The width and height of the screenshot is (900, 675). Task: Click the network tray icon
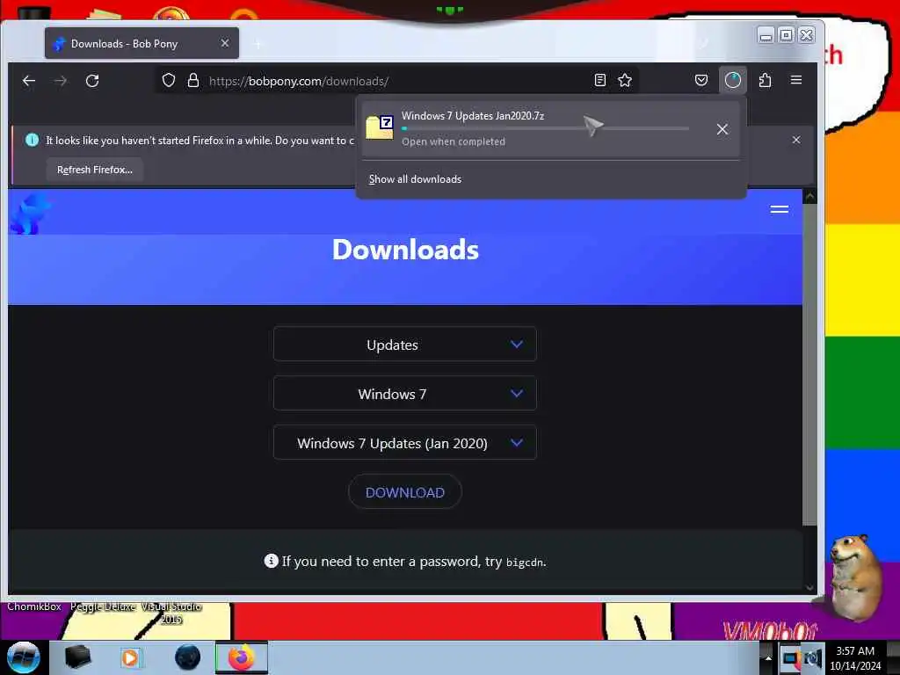pos(791,659)
